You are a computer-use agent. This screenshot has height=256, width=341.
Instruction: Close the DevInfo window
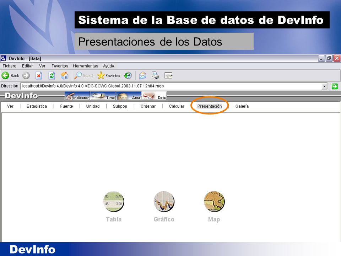tap(337, 58)
